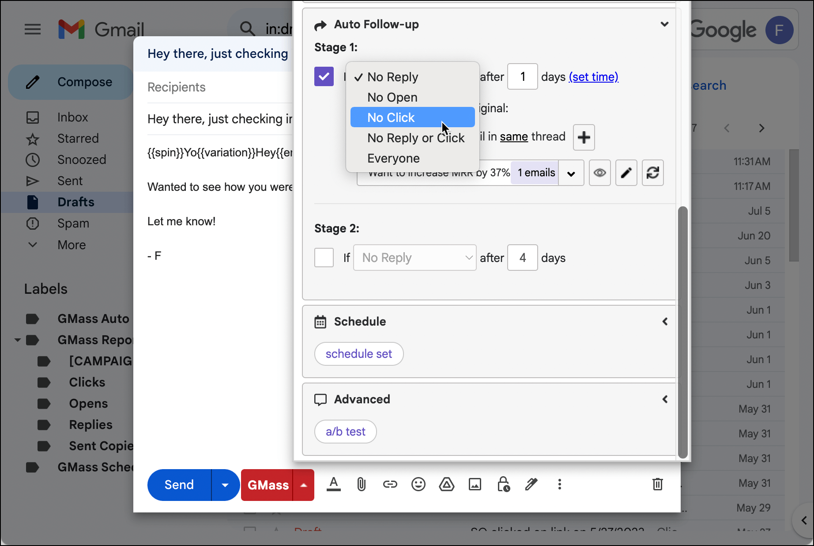Screen dimensions: 814x546
Task: Go to the next page of drafts
Action: pyautogui.click(x=761, y=128)
